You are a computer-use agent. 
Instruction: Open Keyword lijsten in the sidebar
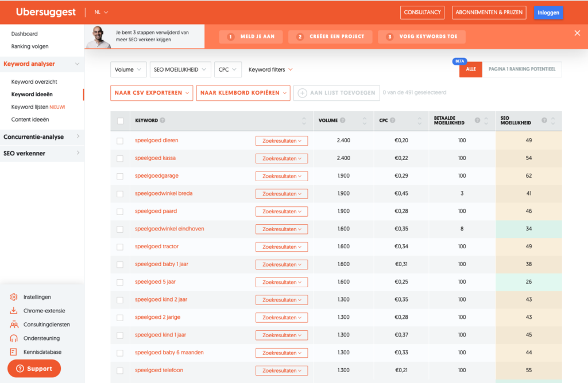tap(38, 107)
